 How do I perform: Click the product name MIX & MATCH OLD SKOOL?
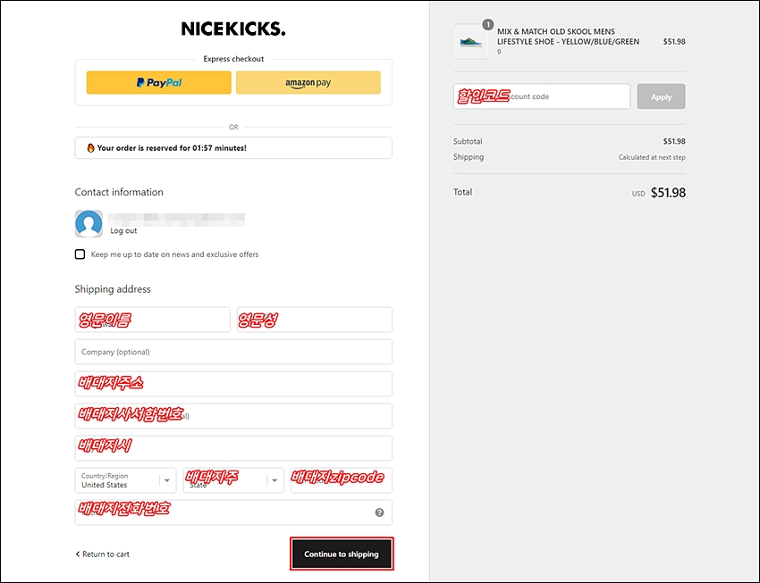(x=568, y=37)
